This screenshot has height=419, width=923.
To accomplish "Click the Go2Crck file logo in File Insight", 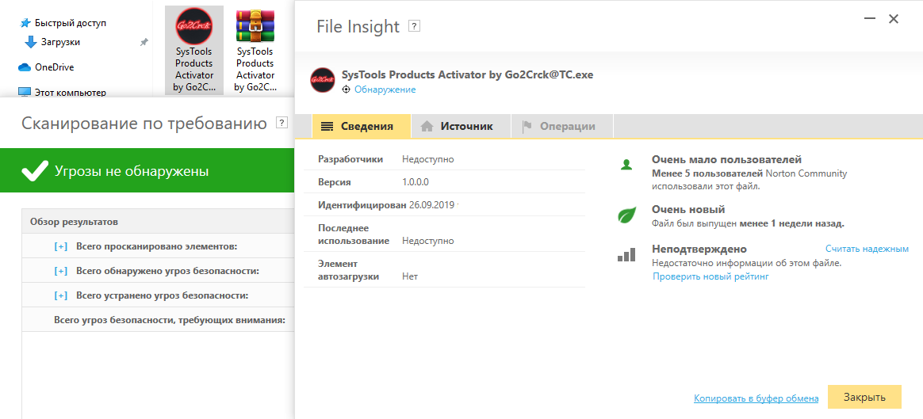I will tap(322, 80).
